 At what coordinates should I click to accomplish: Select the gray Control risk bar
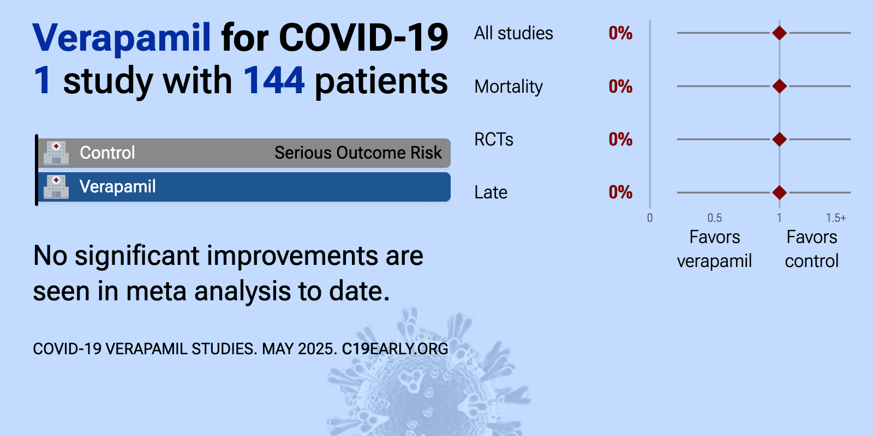(244, 153)
